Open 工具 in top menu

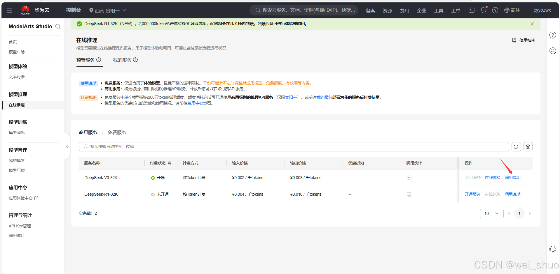(x=439, y=10)
